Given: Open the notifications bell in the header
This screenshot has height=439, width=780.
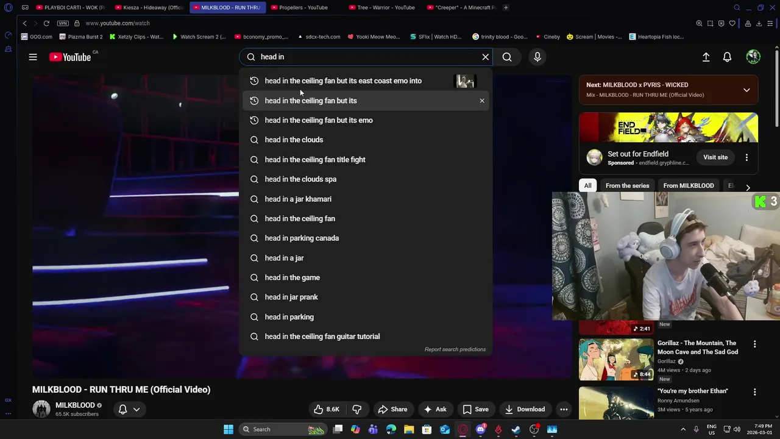Looking at the screenshot, I should tap(727, 57).
